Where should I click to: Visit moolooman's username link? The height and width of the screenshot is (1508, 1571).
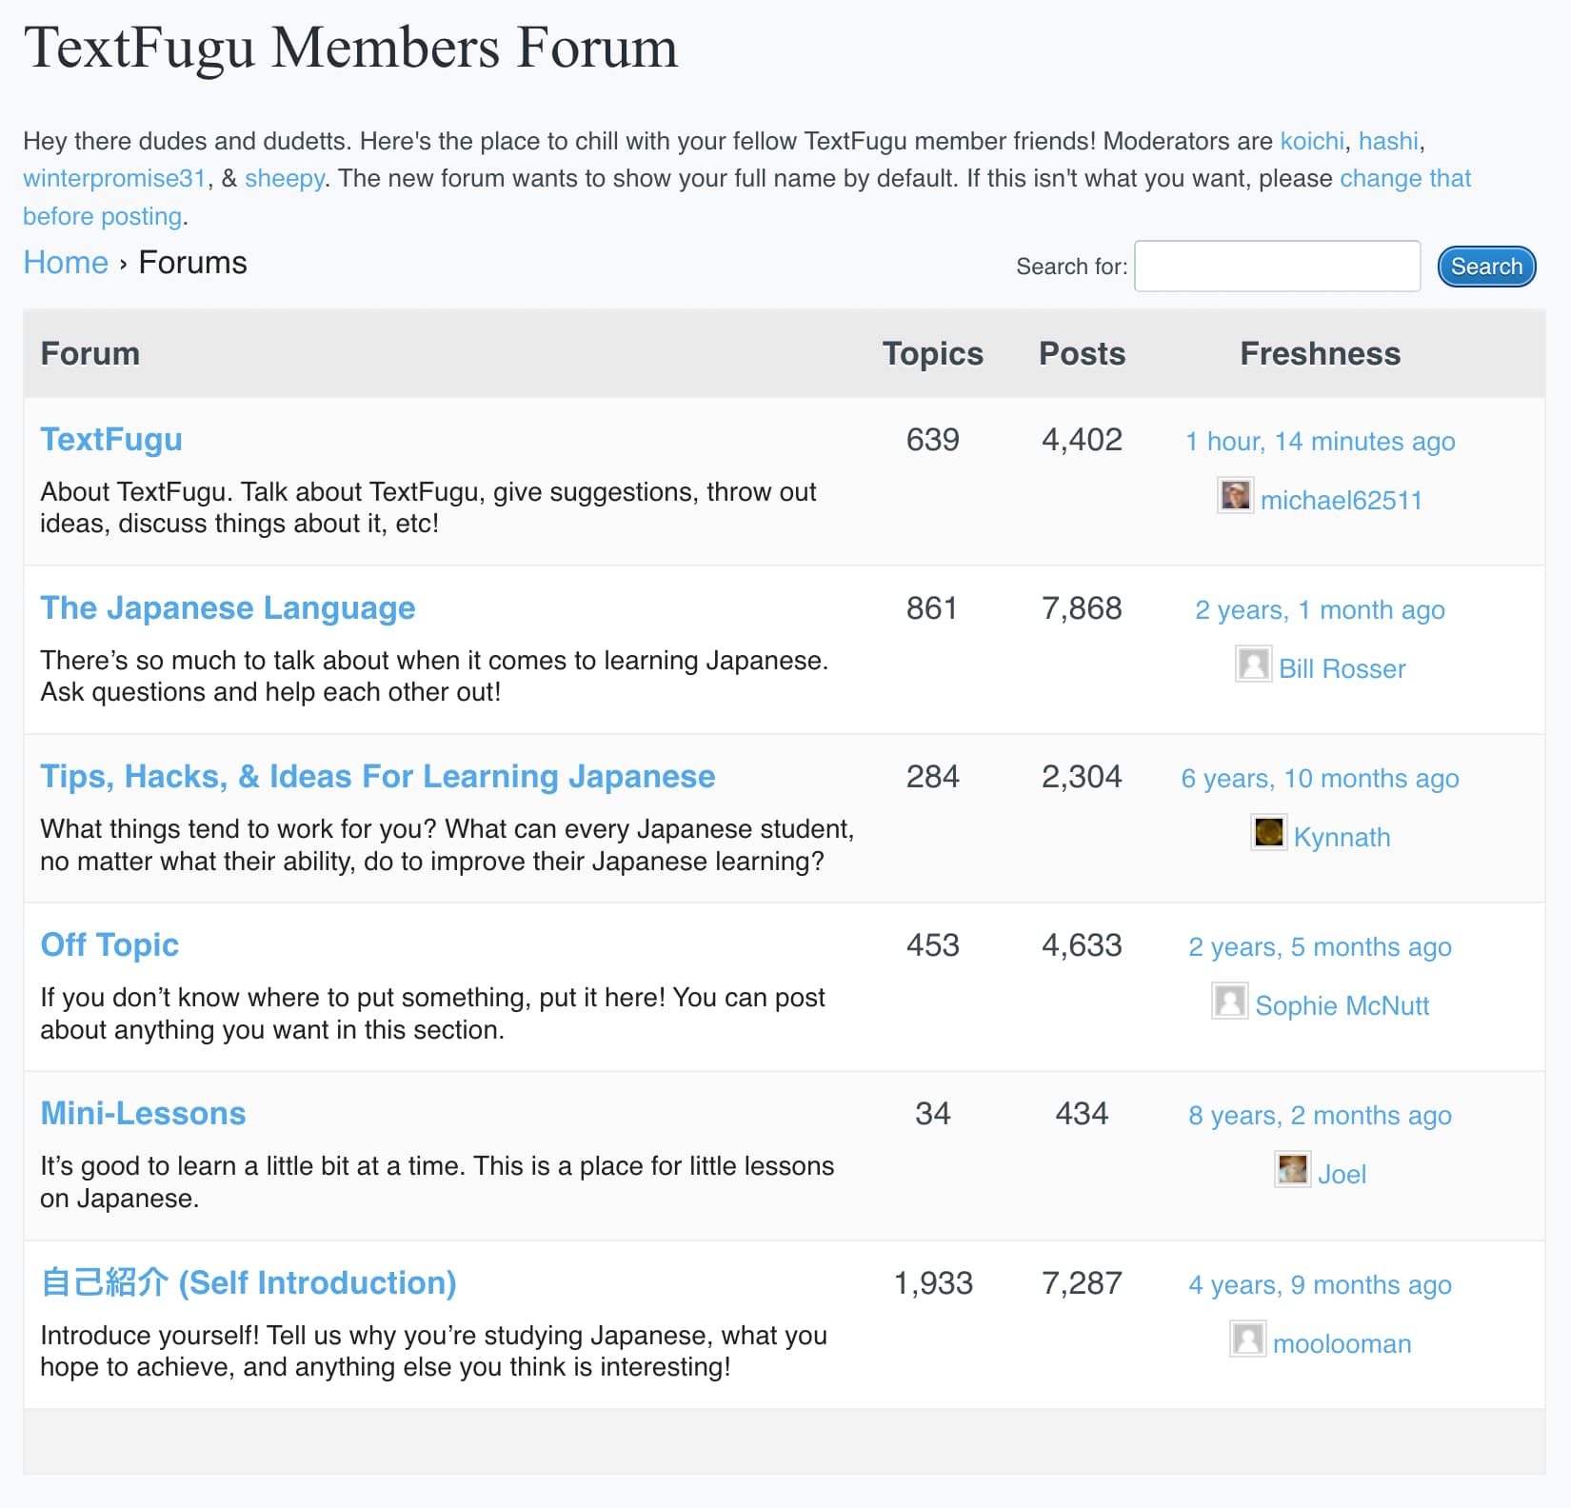coord(1342,1344)
